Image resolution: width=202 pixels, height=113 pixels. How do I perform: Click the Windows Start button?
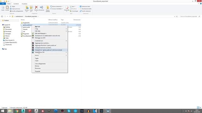(x=3, y=111)
